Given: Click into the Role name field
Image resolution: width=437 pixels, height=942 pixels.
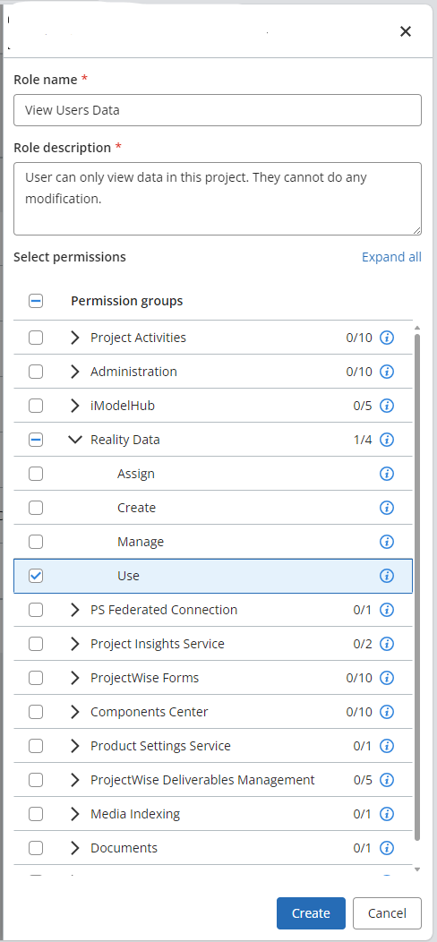Looking at the screenshot, I should (218, 110).
